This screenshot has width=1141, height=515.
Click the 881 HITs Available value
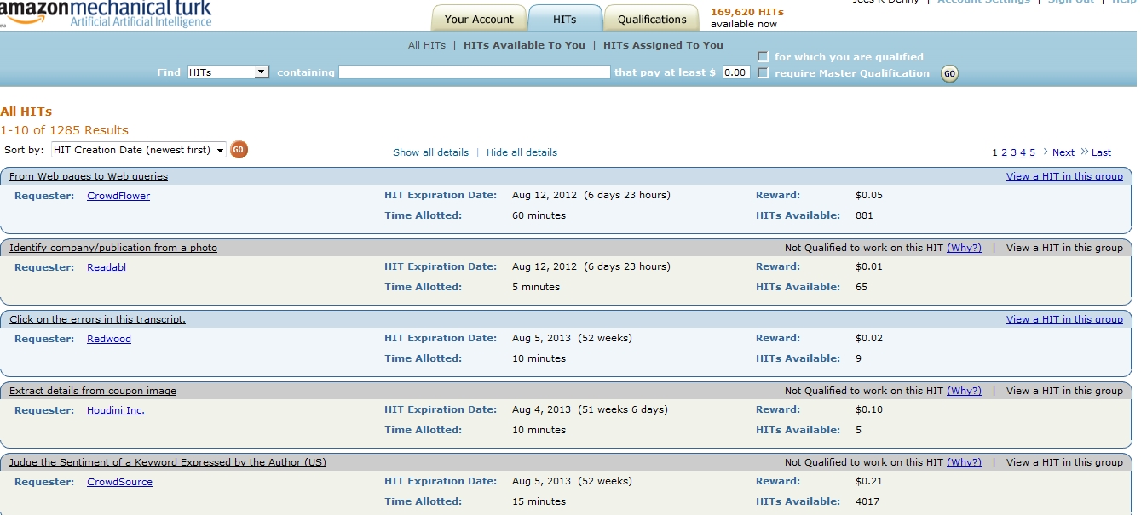[864, 215]
